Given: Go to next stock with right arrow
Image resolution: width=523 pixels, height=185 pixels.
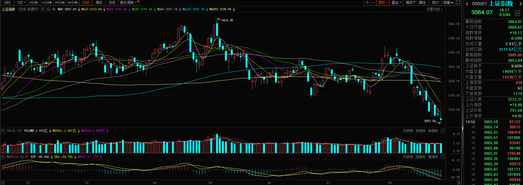Looking at the screenshot, I should pyautogui.click(x=521, y=4).
